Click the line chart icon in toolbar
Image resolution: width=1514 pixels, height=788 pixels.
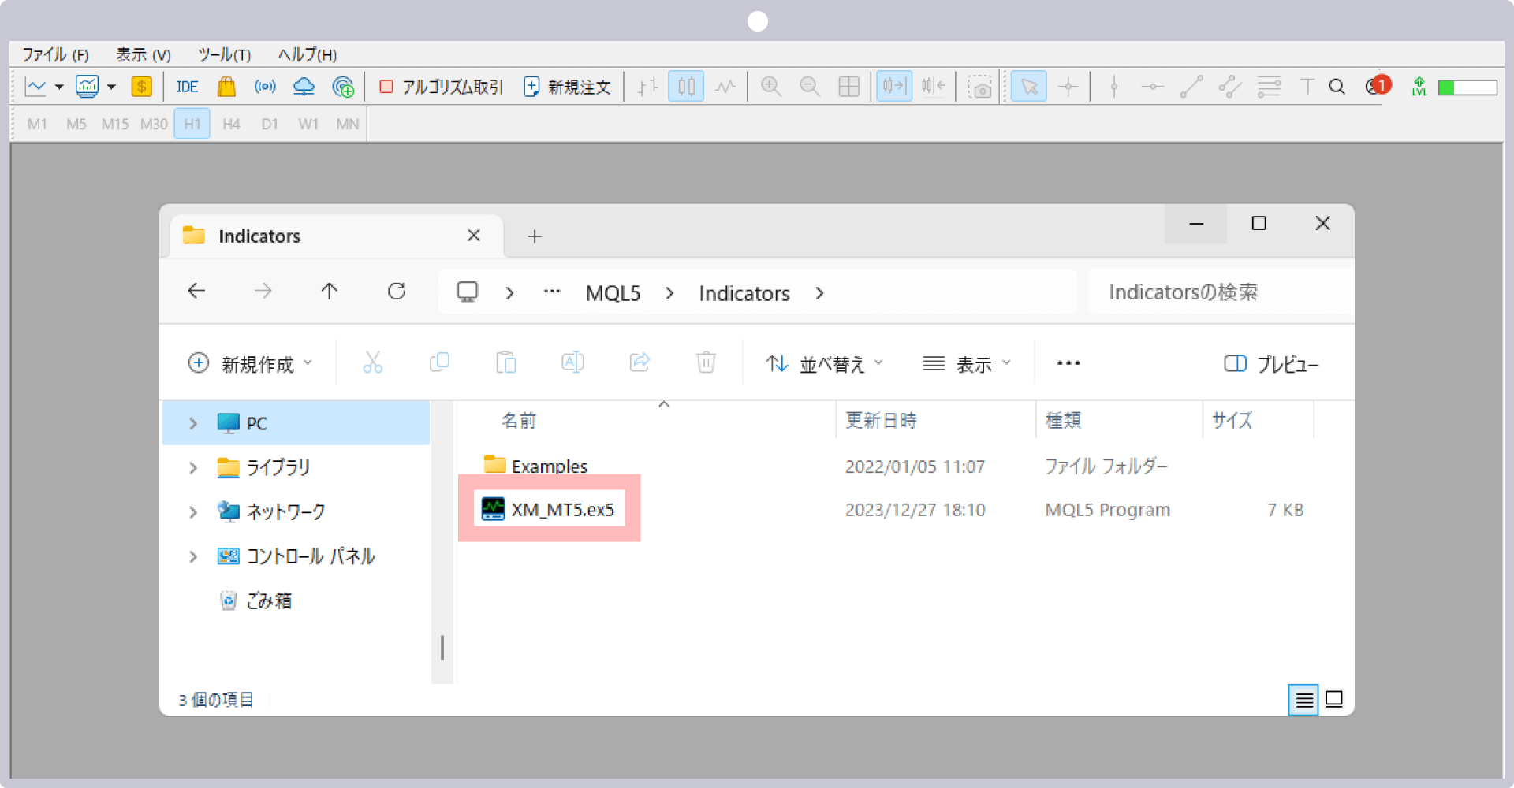pos(35,87)
